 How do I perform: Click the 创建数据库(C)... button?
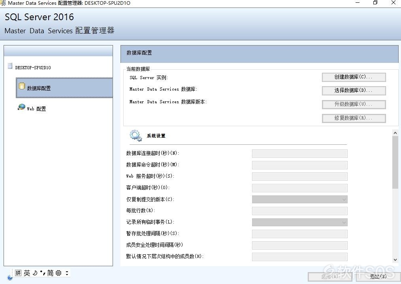354,77
